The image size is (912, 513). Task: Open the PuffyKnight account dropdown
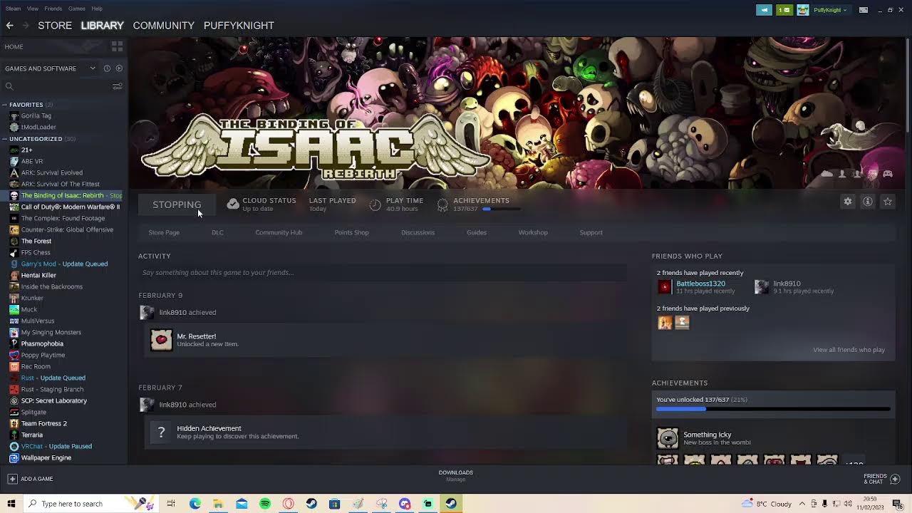click(x=831, y=10)
